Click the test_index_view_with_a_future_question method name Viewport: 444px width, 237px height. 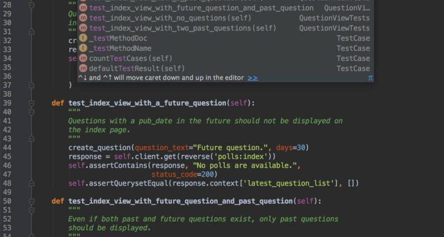(147, 103)
